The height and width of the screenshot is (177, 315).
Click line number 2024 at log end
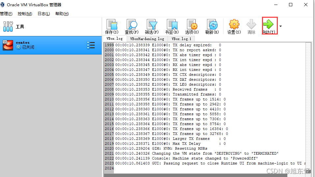point(109,168)
